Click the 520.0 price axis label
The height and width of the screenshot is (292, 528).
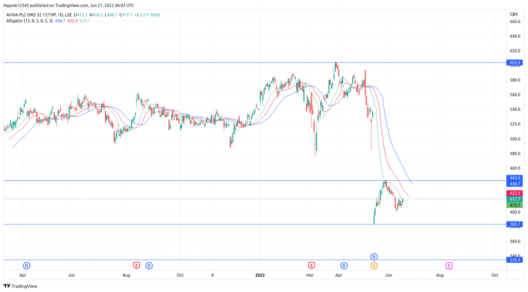pyautogui.click(x=515, y=124)
